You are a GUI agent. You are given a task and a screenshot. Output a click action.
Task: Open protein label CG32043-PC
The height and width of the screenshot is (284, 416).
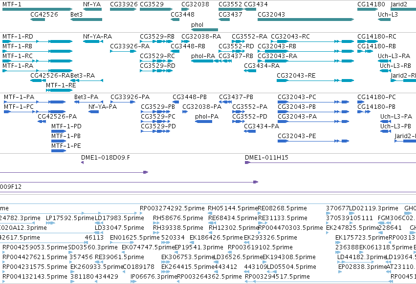[297, 97]
